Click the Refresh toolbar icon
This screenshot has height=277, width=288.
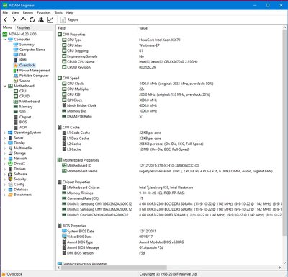32,20
